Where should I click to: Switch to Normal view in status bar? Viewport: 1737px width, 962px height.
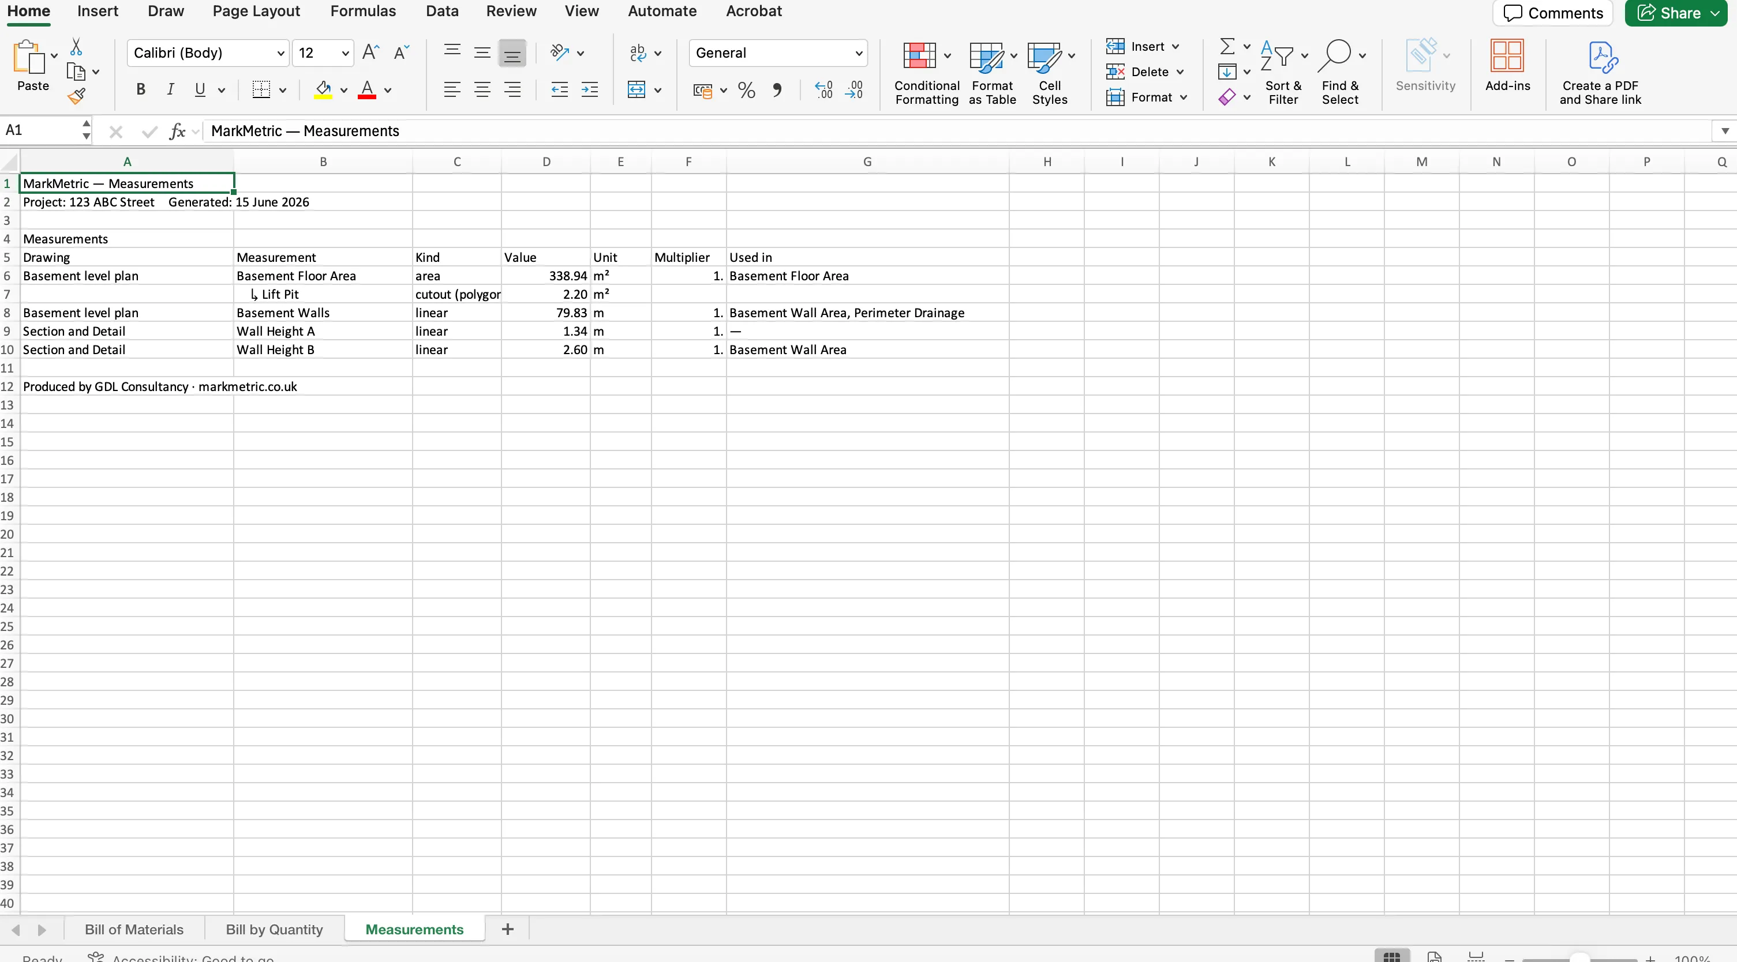tap(1392, 956)
